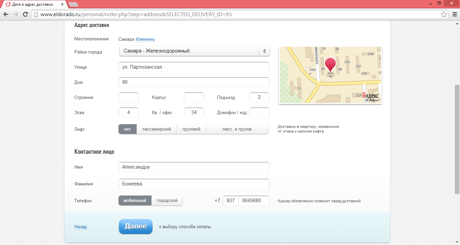The height and width of the screenshot is (245, 460).
Task: Click the browser forward arrow
Action: tap(15, 14)
